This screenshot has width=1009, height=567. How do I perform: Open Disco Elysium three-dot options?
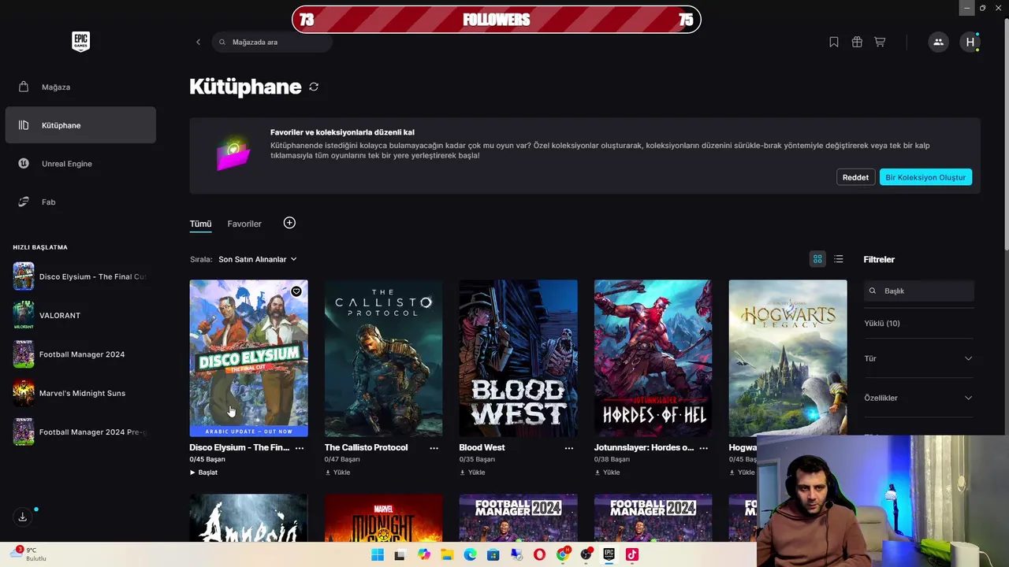pyautogui.click(x=300, y=448)
